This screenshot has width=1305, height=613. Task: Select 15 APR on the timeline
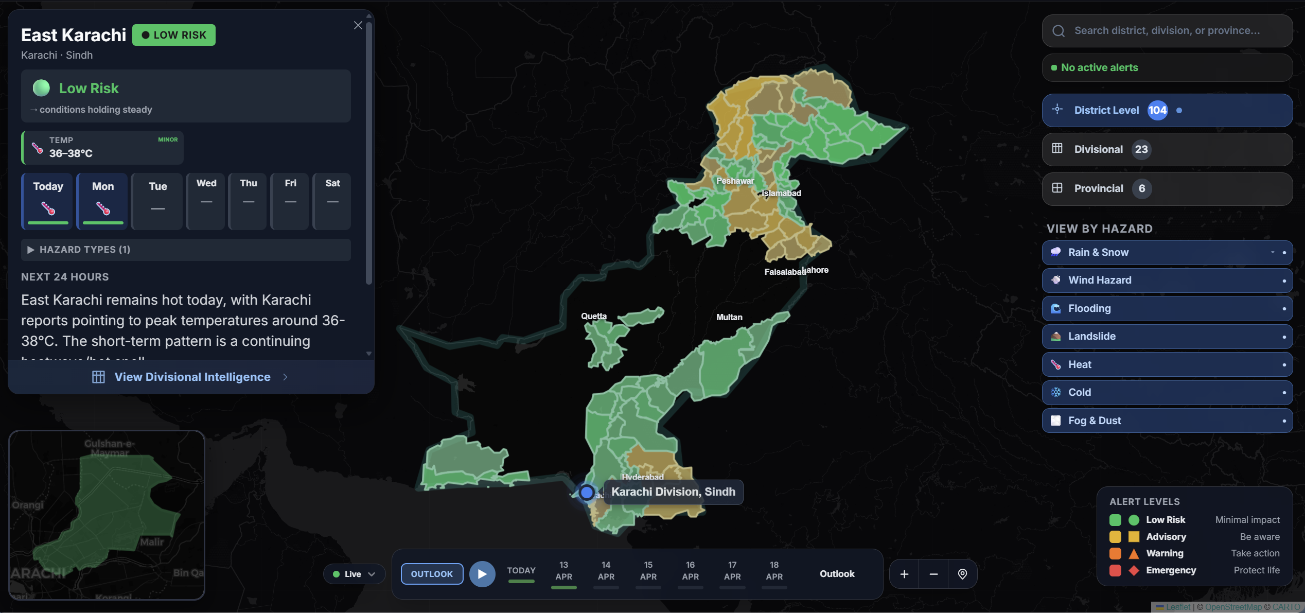tap(648, 570)
